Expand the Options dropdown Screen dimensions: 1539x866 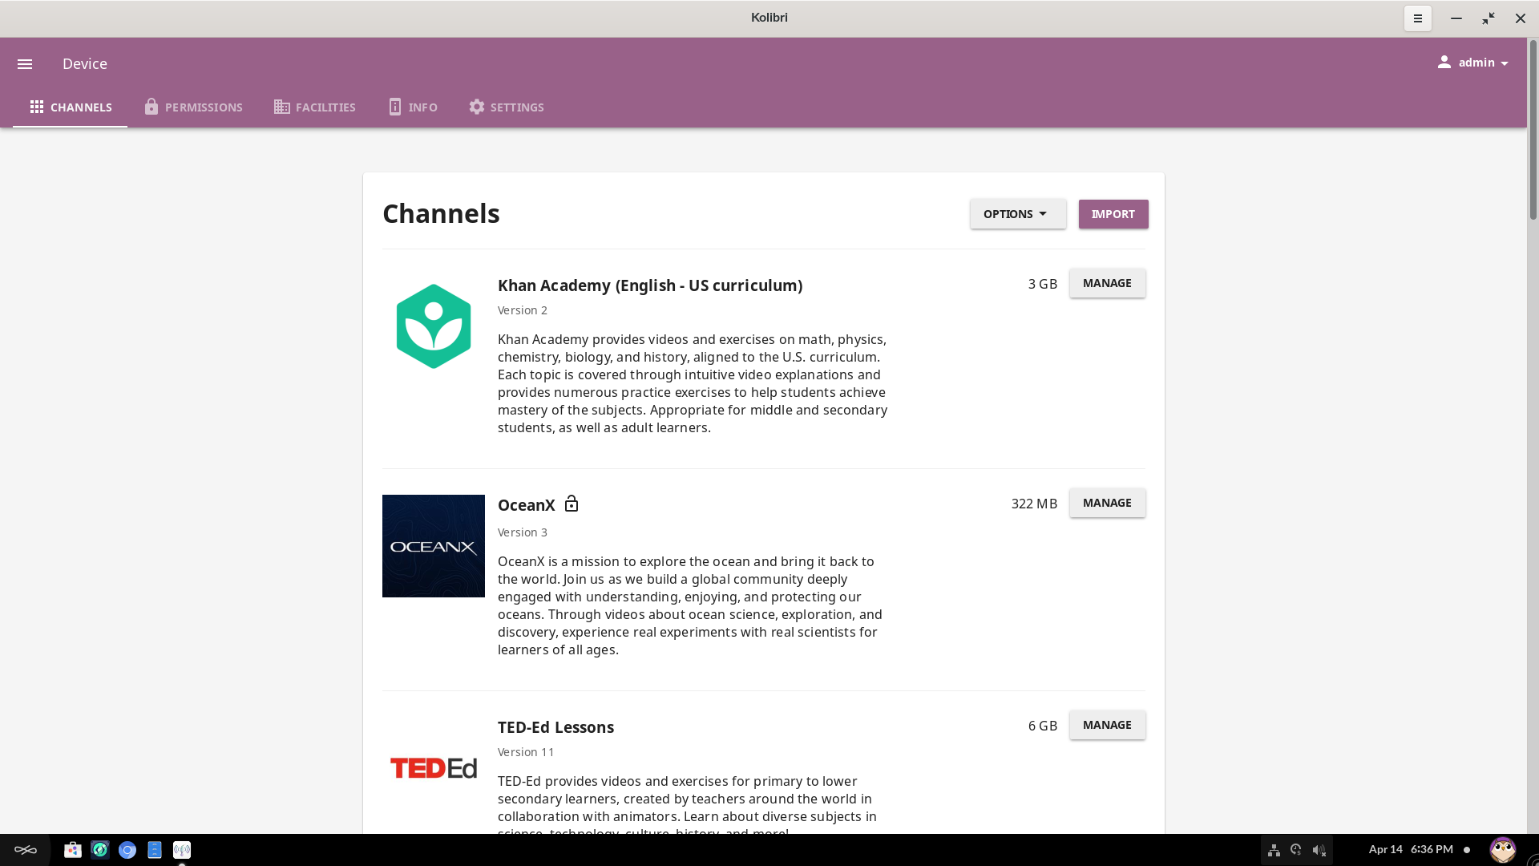point(1018,214)
